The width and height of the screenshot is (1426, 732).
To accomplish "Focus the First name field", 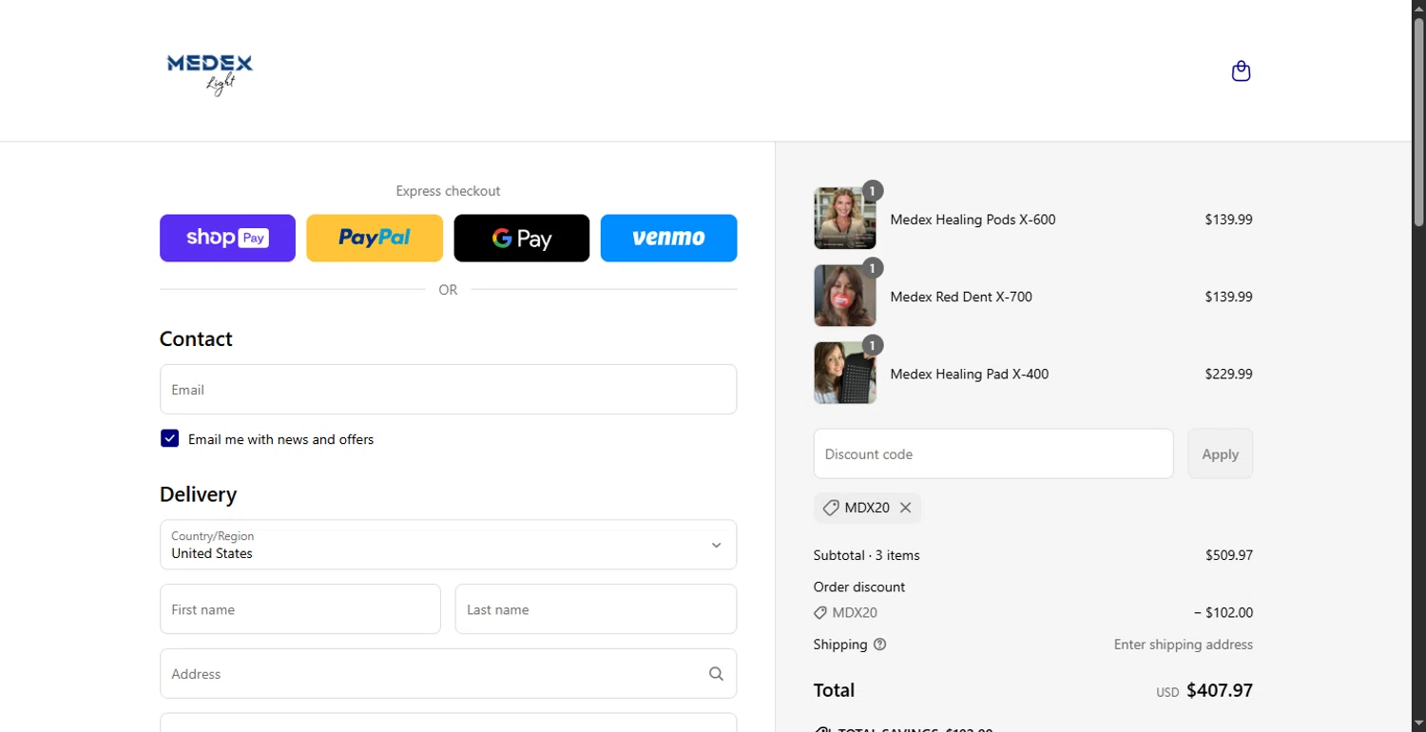I will pos(300,609).
